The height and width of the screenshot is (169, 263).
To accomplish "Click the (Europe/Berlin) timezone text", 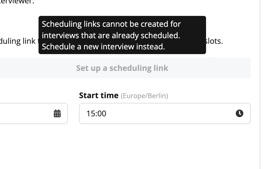I will [x=144, y=96].
